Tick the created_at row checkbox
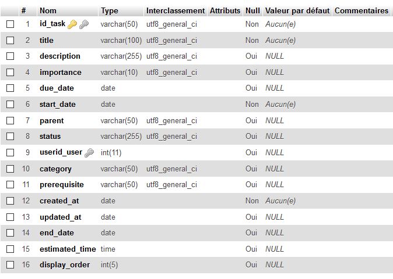393x279 pixels. [10, 201]
